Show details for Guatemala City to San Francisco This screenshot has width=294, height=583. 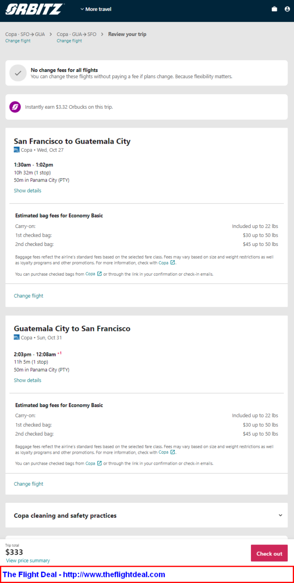pyautogui.click(x=28, y=380)
